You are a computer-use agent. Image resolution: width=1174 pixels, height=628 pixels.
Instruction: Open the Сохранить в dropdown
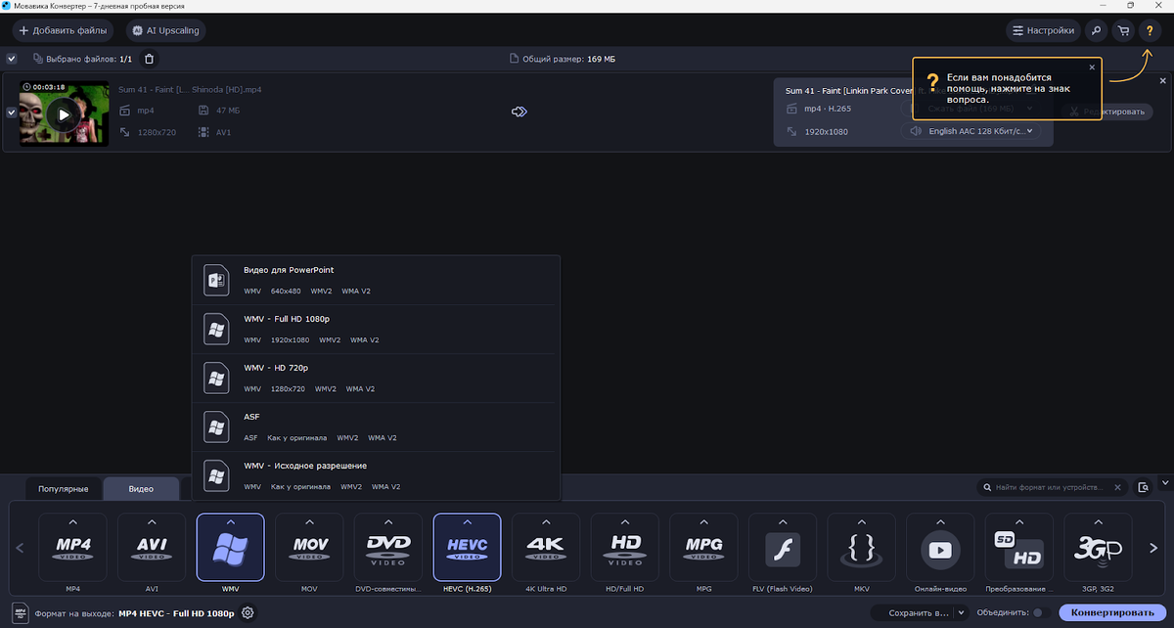[918, 612]
